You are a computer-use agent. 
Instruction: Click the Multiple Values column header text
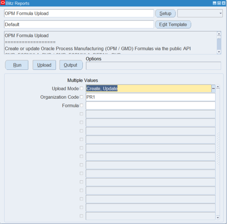tap(82, 80)
